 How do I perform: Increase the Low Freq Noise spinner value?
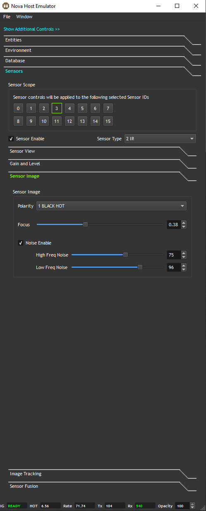(x=184, y=265)
